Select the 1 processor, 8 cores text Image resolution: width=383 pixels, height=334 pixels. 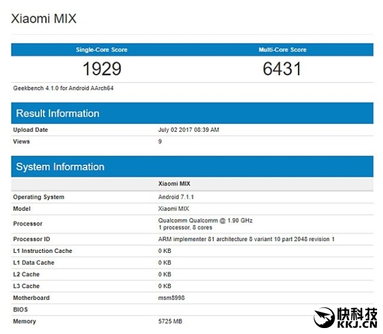pyautogui.click(x=185, y=227)
